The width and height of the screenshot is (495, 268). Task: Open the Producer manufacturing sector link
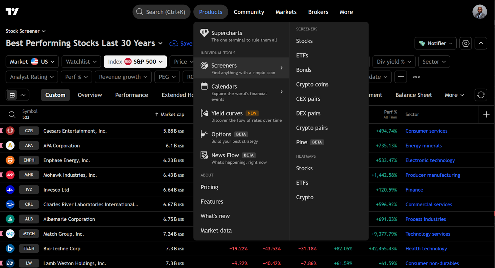pyautogui.click(x=433, y=175)
